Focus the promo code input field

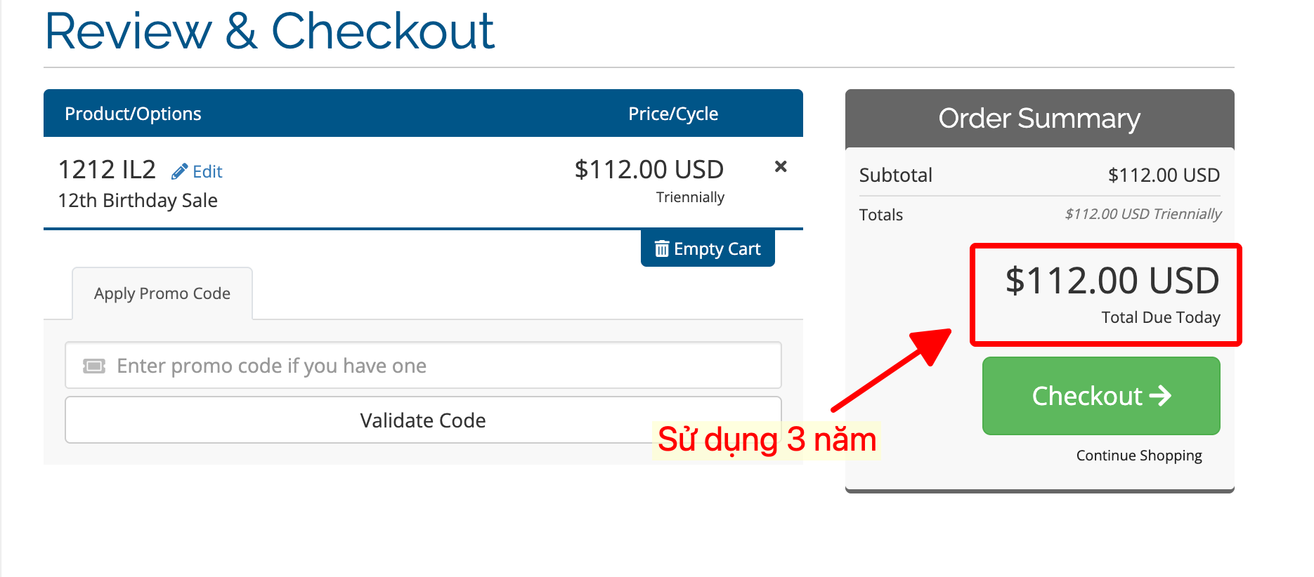pyautogui.click(x=436, y=366)
